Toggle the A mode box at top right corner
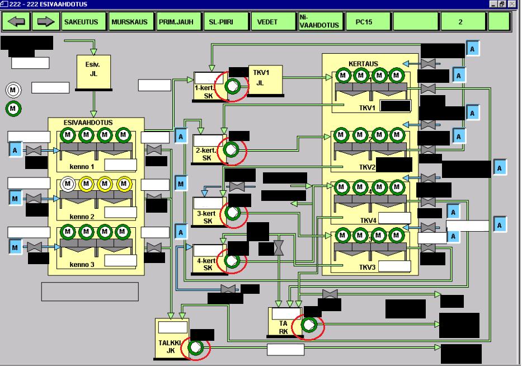522x366 pixels. point(472,49)
